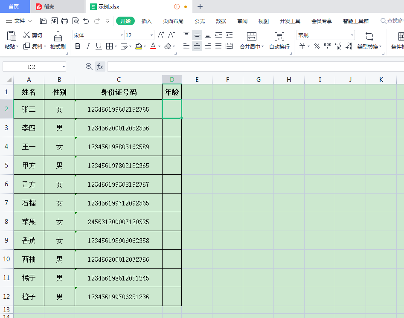Viewport: 404px width, 318px height.
Task: Toggle italic formatting
Action: [88, 46]
